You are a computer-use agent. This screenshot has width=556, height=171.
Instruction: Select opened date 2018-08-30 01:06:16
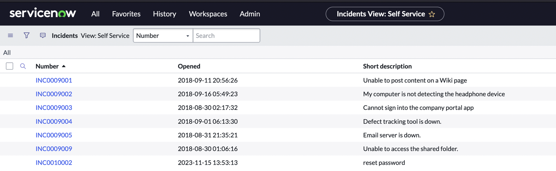click(x=207, y=149)
